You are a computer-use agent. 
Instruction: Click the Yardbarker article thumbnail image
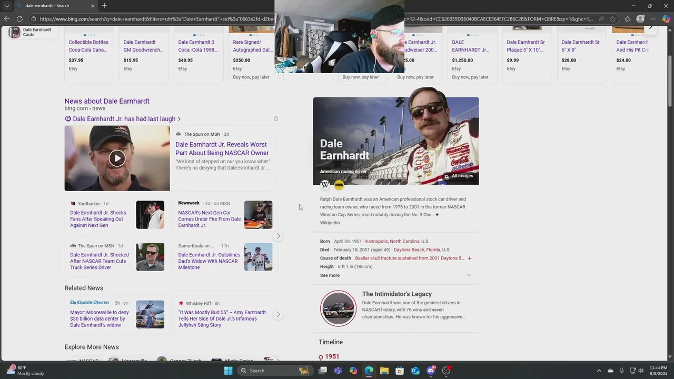click(150, 215)
